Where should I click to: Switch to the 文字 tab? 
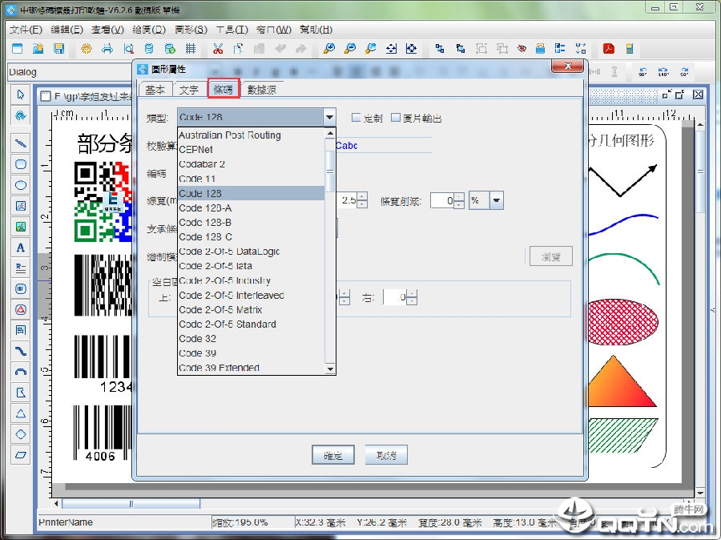click(189, 90)
